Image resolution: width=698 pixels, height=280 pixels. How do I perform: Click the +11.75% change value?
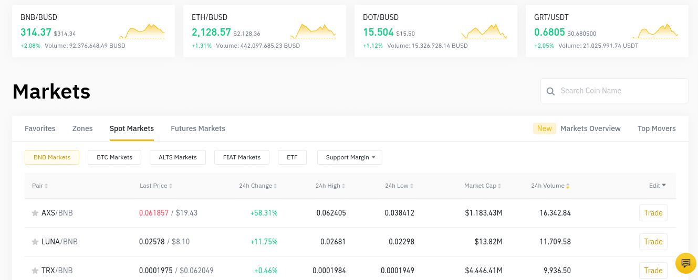click(264, 242)
